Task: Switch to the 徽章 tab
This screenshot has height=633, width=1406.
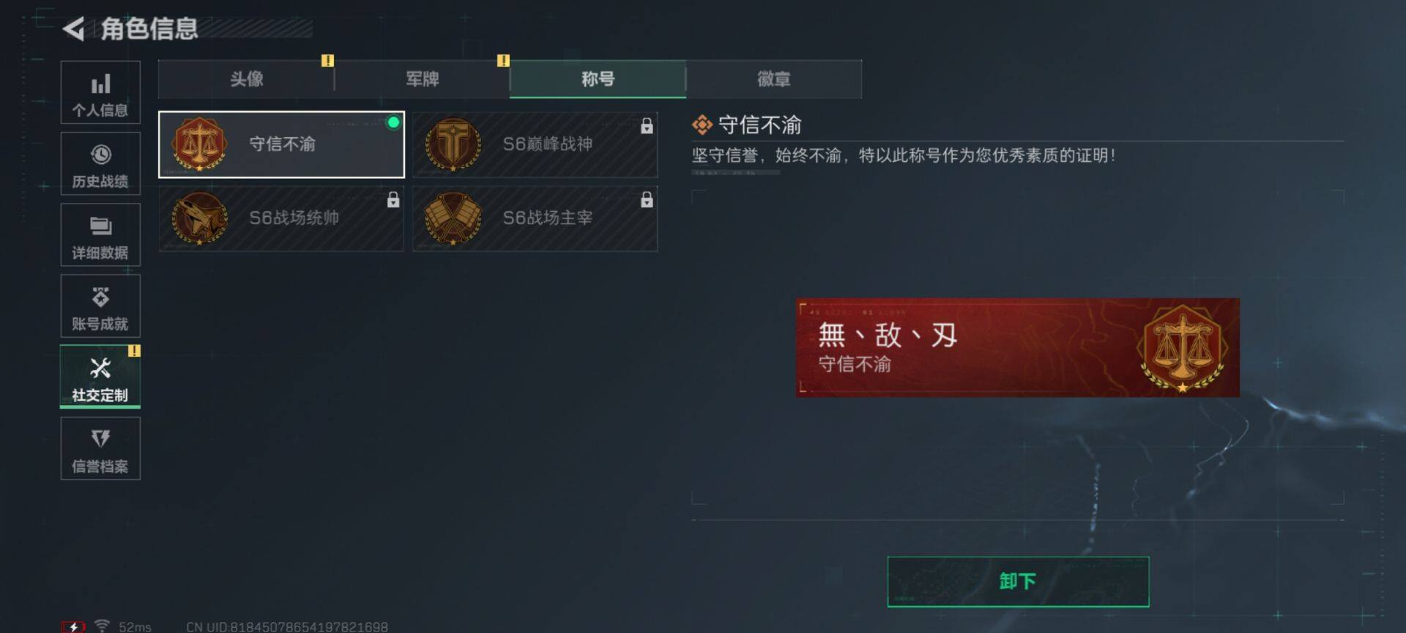Action: pyautogui.click(x=773, y=79)
